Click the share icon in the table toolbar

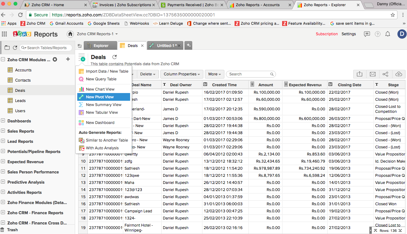click(x=386, y=74)
